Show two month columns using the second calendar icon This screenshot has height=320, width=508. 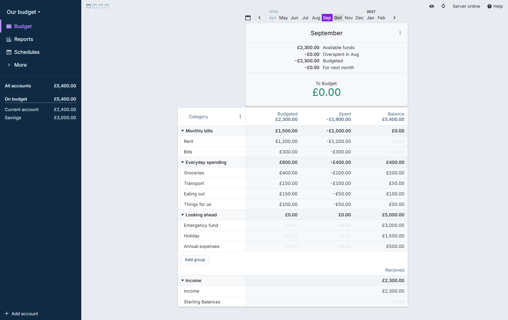pos(95,6)
